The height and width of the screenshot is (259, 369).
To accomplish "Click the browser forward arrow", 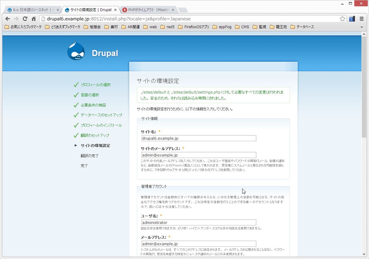I will [16, 19].
